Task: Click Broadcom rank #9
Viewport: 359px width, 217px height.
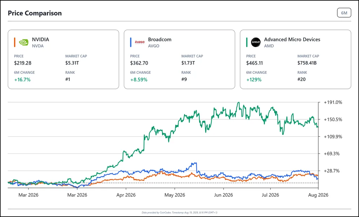Action: [184, 79]
